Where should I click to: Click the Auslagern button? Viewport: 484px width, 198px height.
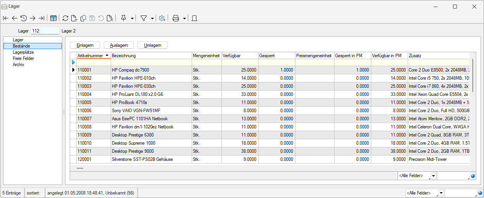(x=119, y=45)
